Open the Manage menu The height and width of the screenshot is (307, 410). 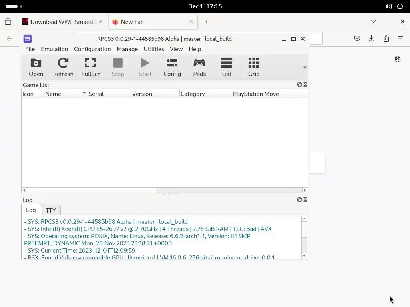click(x=127, y=49)
